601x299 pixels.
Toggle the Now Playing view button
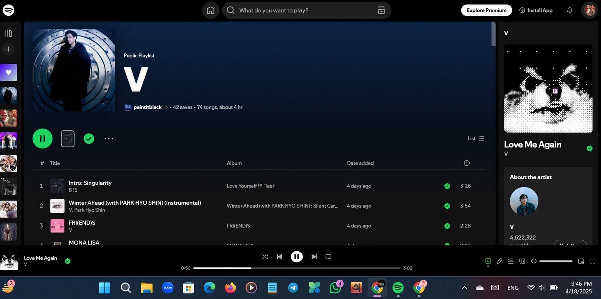click(x=488, y=261)
